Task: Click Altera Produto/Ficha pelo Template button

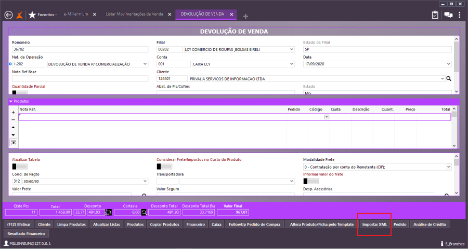Action: click(322, 224)
